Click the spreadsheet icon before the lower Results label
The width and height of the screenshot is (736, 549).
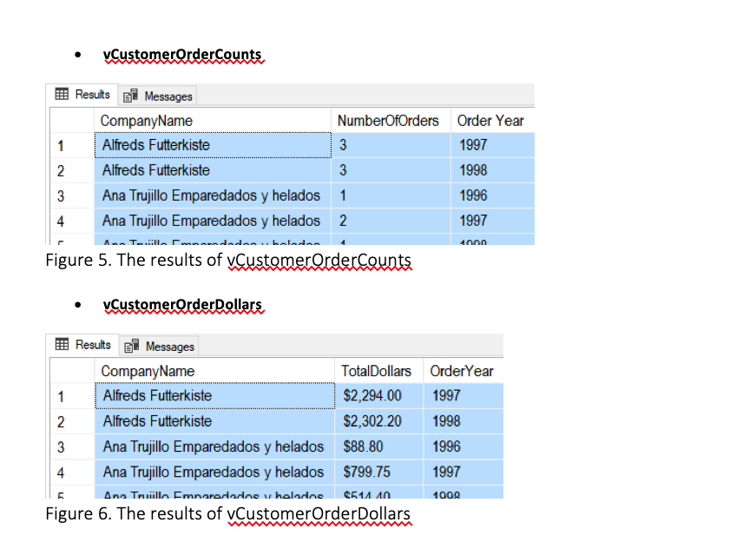(61, 346)
